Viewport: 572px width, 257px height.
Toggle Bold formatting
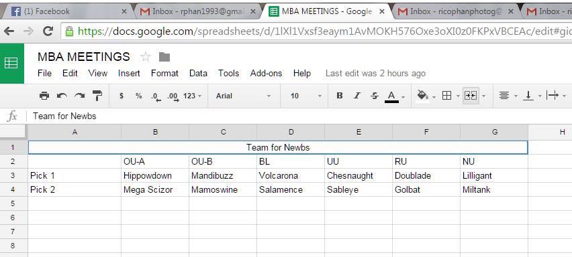click(340, 96)
